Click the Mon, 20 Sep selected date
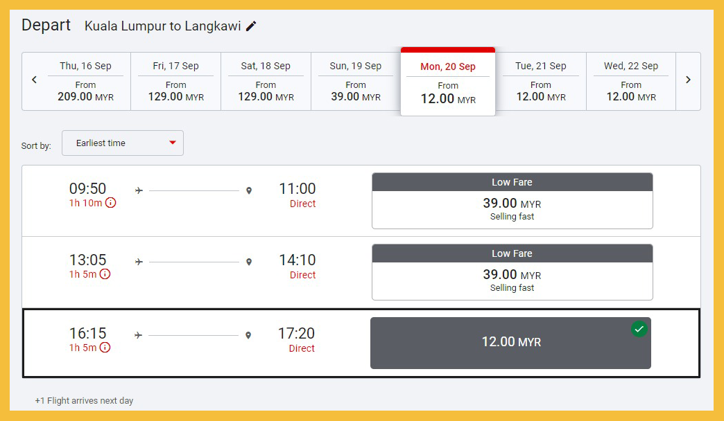Viewport: 724px width, 421px height. pos(448,82)
